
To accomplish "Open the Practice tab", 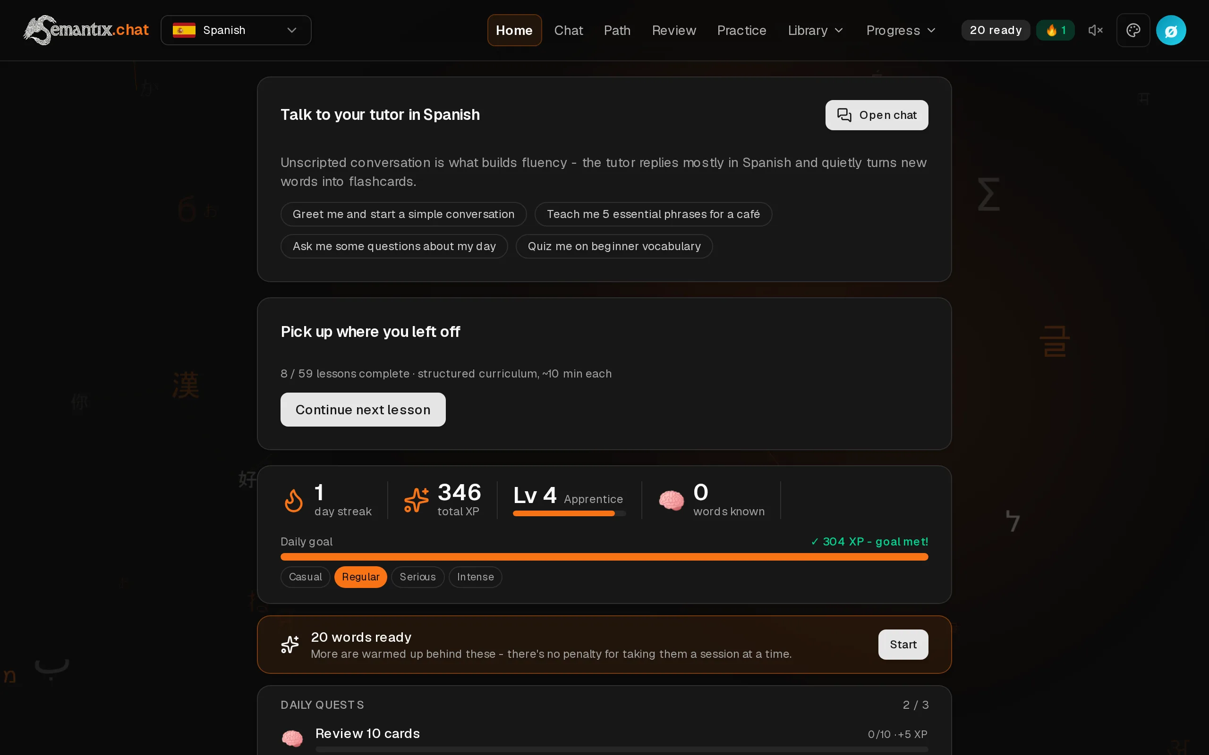I will (x=741, y=31).
